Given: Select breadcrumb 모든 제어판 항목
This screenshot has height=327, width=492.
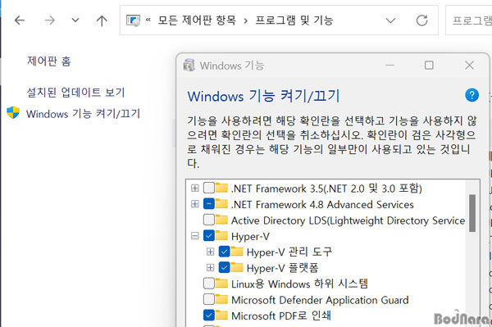Looking at the screenshot, I should [x=197, y=20].
